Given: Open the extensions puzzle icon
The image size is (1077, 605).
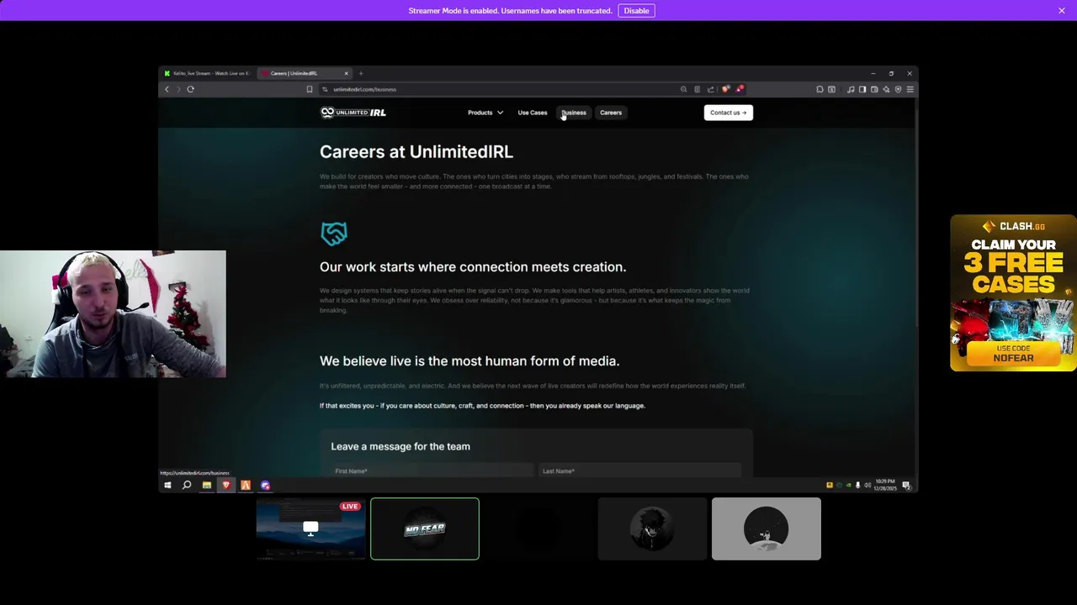Looking at the screenshot, I should click(820, 89).
